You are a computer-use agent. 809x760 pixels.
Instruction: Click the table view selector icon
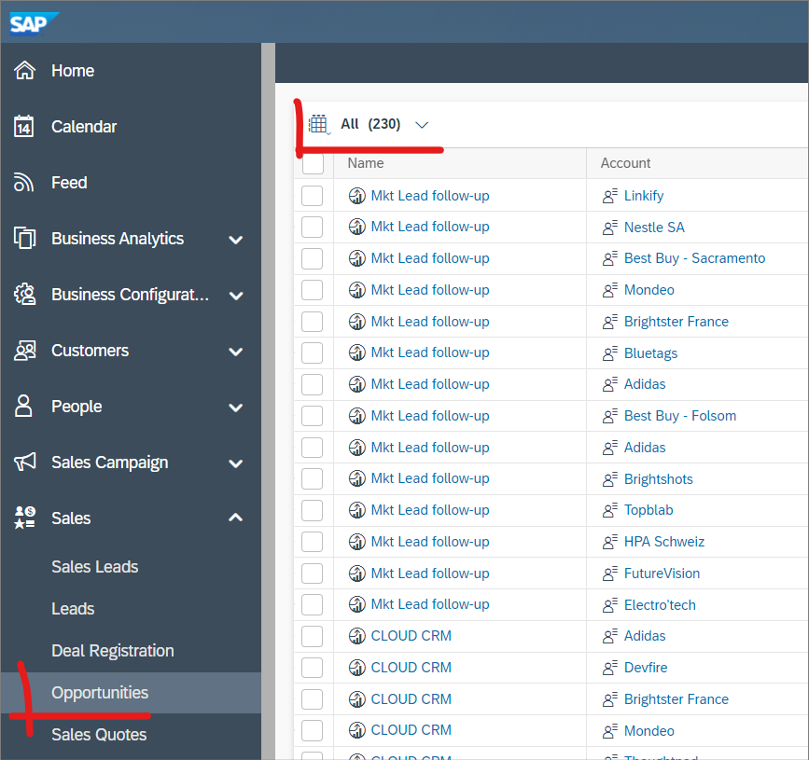pyautogui.click(x=319, y=124)
